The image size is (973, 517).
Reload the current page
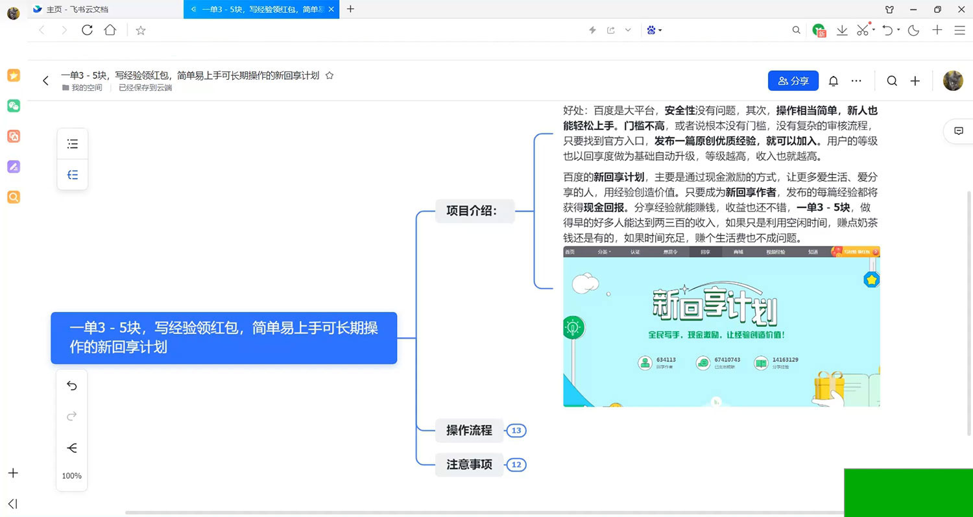[87, 30]
